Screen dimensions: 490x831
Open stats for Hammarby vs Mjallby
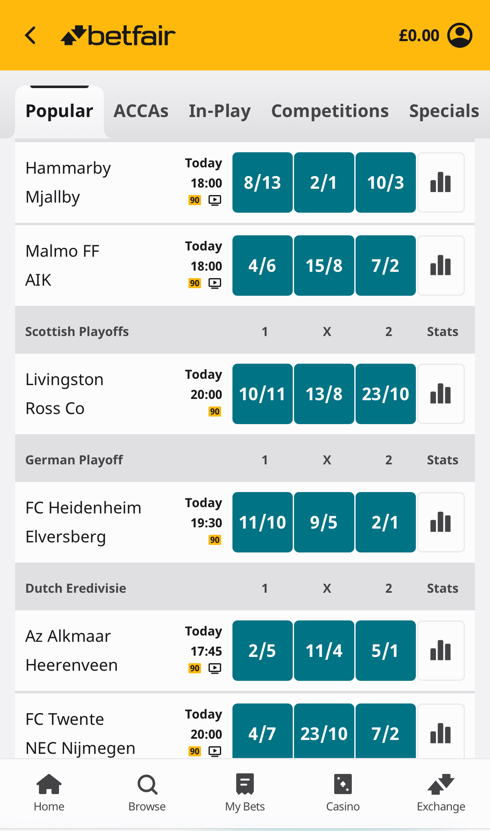click(441, 182)
